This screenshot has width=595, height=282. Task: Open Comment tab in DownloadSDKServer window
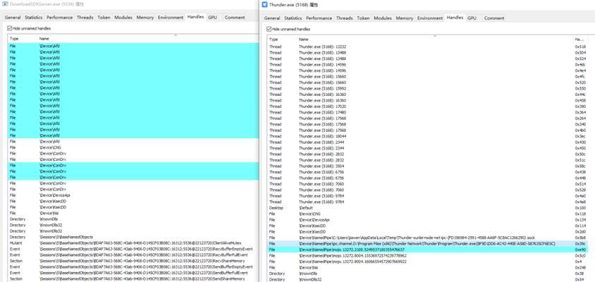235,18
